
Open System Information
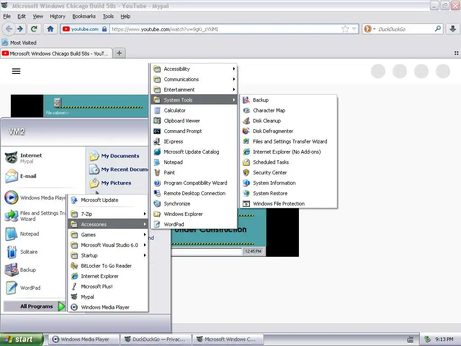click(288, 183)
